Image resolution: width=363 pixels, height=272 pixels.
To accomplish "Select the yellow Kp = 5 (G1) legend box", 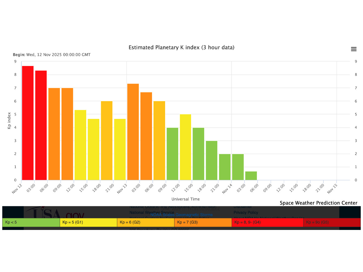I will 88,222.
